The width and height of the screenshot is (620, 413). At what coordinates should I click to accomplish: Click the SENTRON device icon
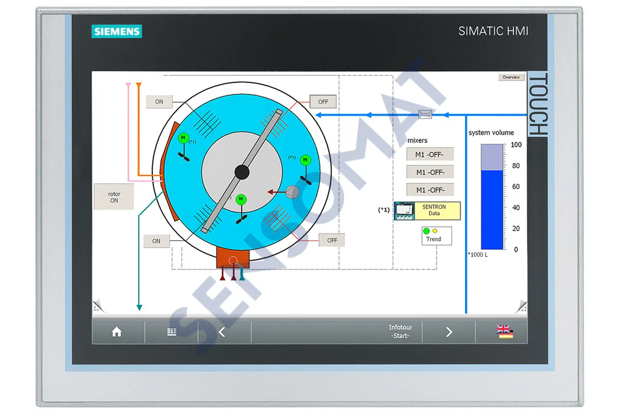coord(403,211)
